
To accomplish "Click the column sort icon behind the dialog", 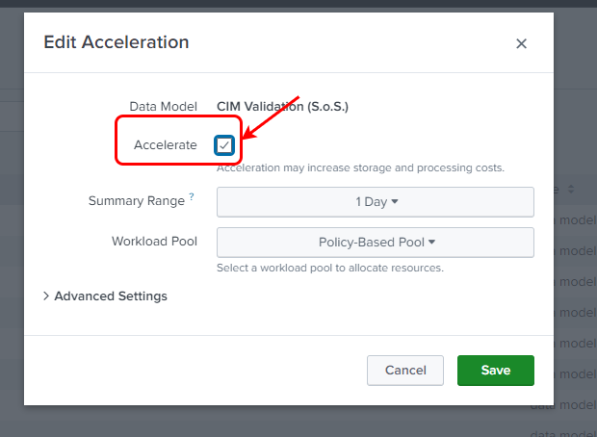I will coord(571,190).
